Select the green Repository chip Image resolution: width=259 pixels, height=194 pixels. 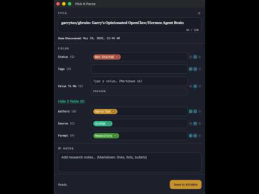click(x=106, y=136)
